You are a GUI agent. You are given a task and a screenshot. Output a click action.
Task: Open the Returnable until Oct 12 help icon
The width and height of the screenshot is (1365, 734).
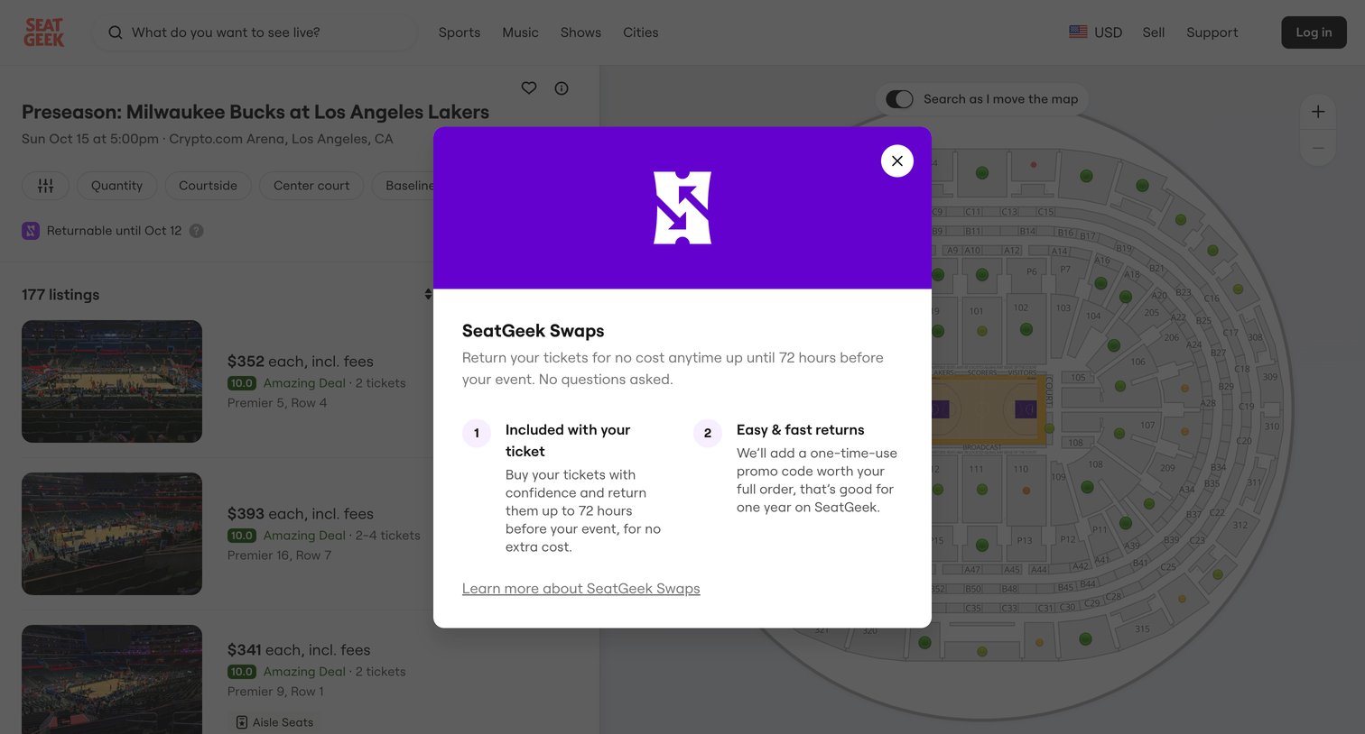[196, 231]
